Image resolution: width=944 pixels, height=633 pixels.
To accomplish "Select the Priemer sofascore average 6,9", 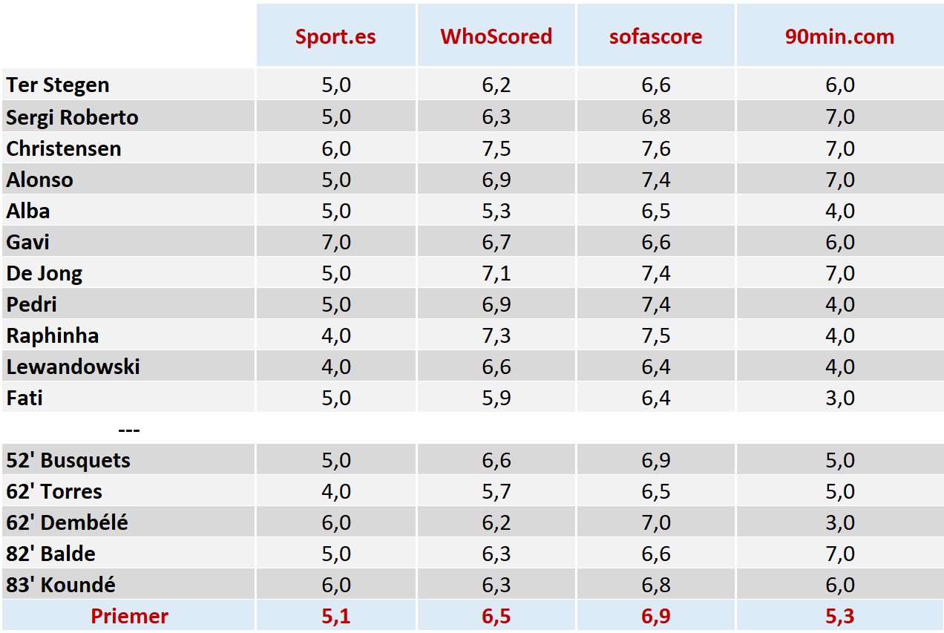I will coord(655,616).
